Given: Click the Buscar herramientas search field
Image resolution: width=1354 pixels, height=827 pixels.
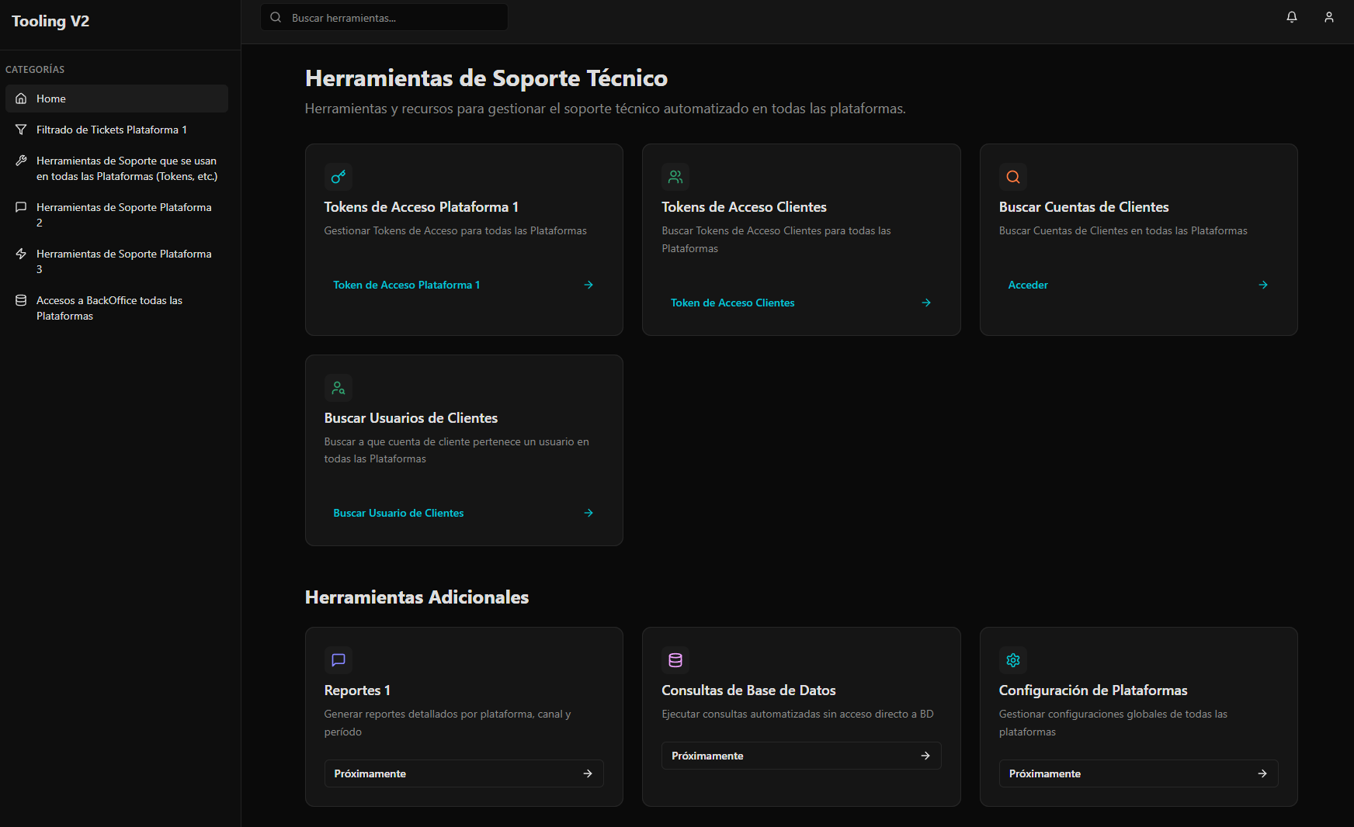Looking at the screenshot, I should click(x=384, y=16).
